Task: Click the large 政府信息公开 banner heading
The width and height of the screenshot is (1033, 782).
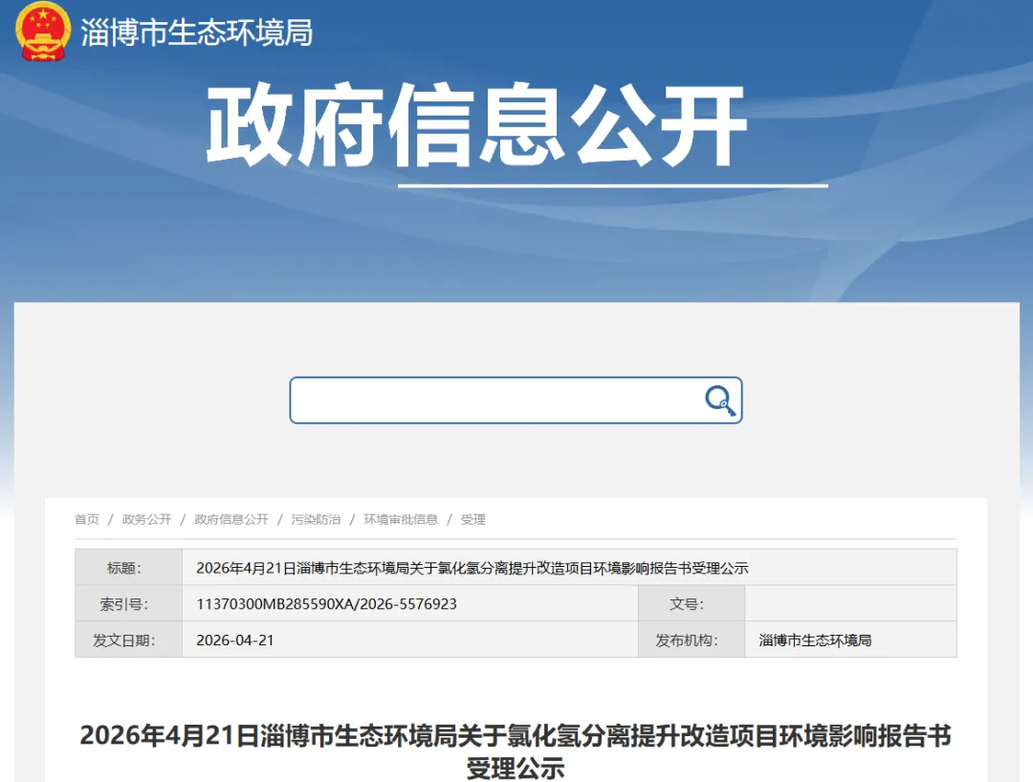Action: (x=475, y=126)
